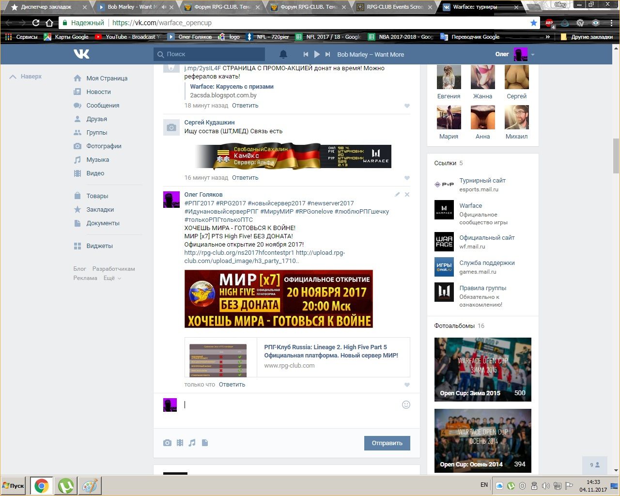Like Сергей Кудашкин's post
Viewport: 620px width, 496px height.
407,178
